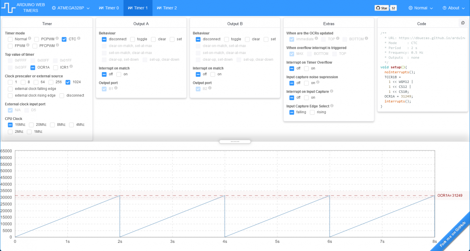
Task: Check toggle behaviour for Output A
Action: (132, 39)
